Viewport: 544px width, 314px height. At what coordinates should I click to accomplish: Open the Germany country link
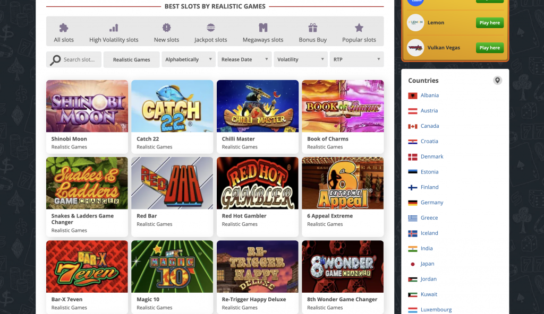click(x=432, y=203)
